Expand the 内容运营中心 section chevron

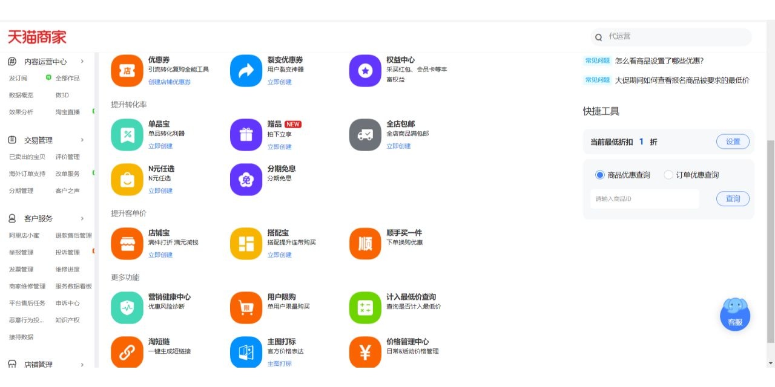point(82,61)
